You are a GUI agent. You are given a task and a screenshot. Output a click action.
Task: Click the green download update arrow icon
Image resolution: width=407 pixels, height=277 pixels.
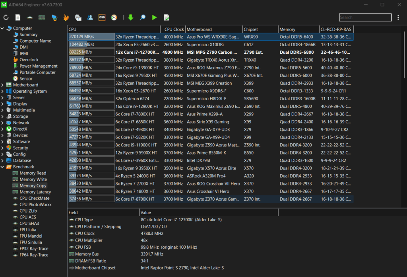pyautogui.click(x=131, y=18)
